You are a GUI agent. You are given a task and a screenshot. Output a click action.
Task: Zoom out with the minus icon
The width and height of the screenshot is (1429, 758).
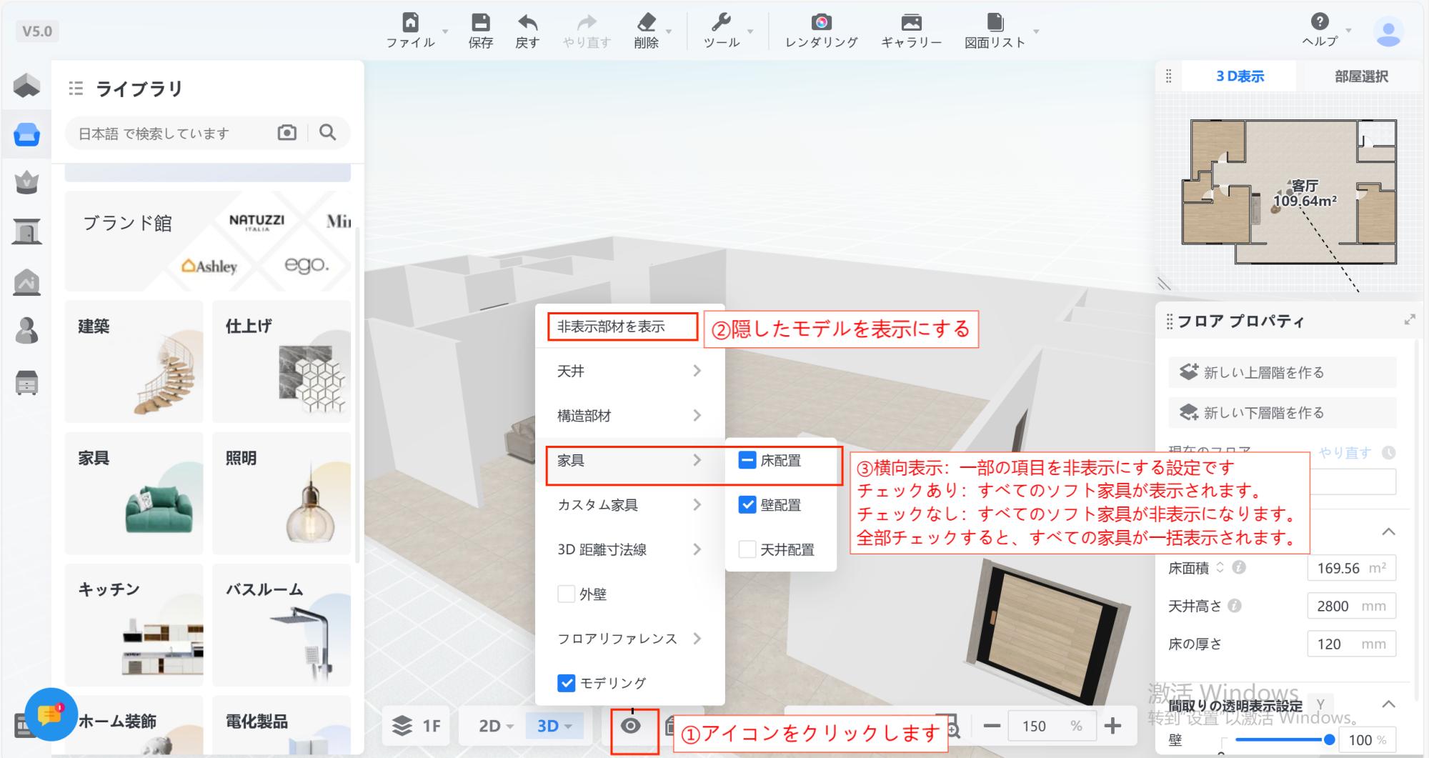tap(992, 726)
